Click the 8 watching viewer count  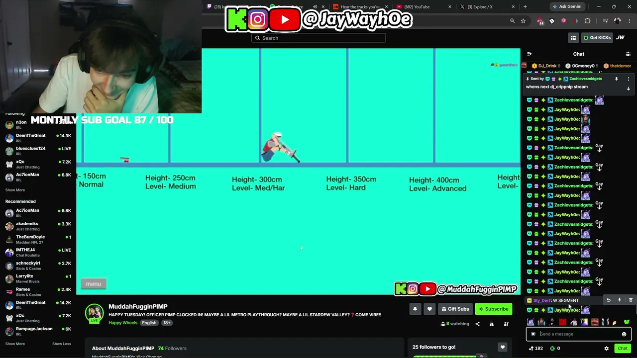pos(455,324)
